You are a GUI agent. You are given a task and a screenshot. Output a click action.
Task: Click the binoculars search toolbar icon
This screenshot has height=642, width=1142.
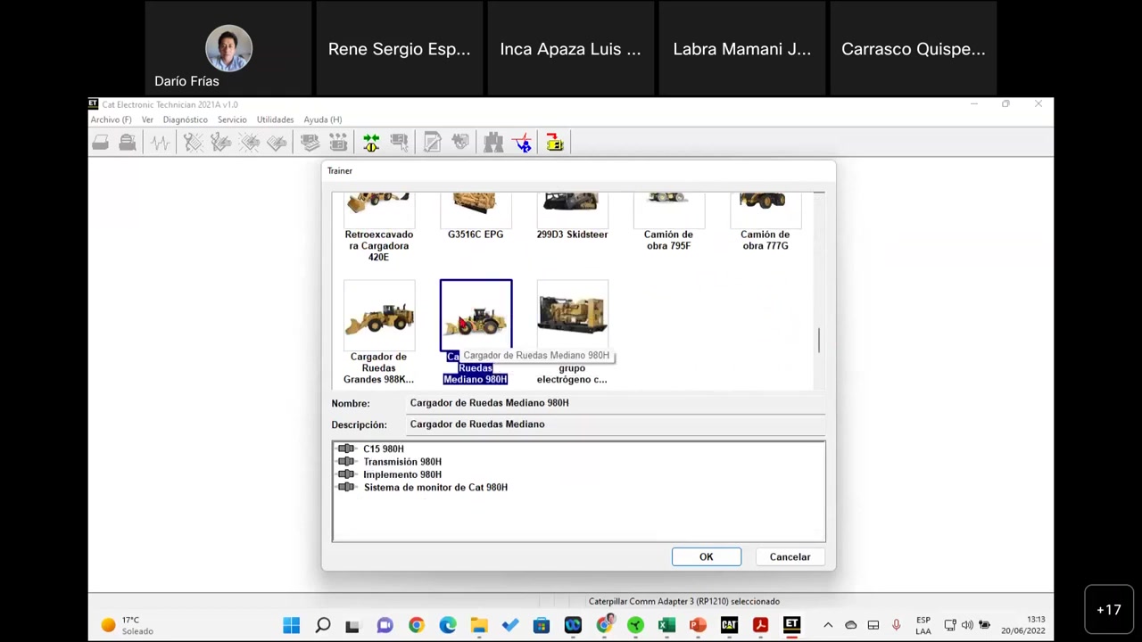[493, 143]
